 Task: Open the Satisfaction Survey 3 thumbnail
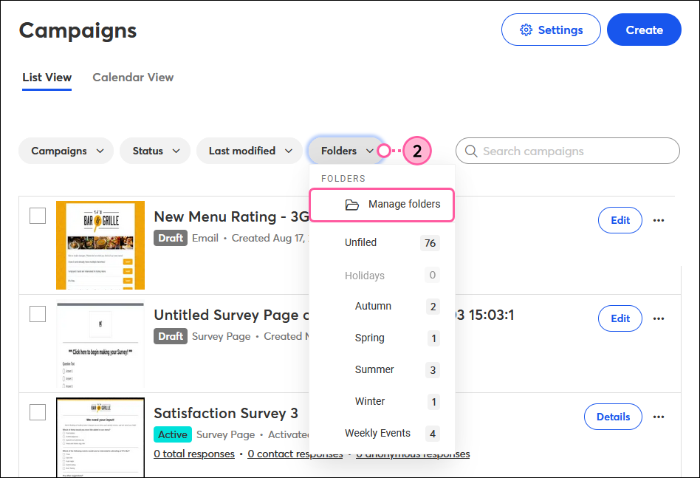point(100,437)
